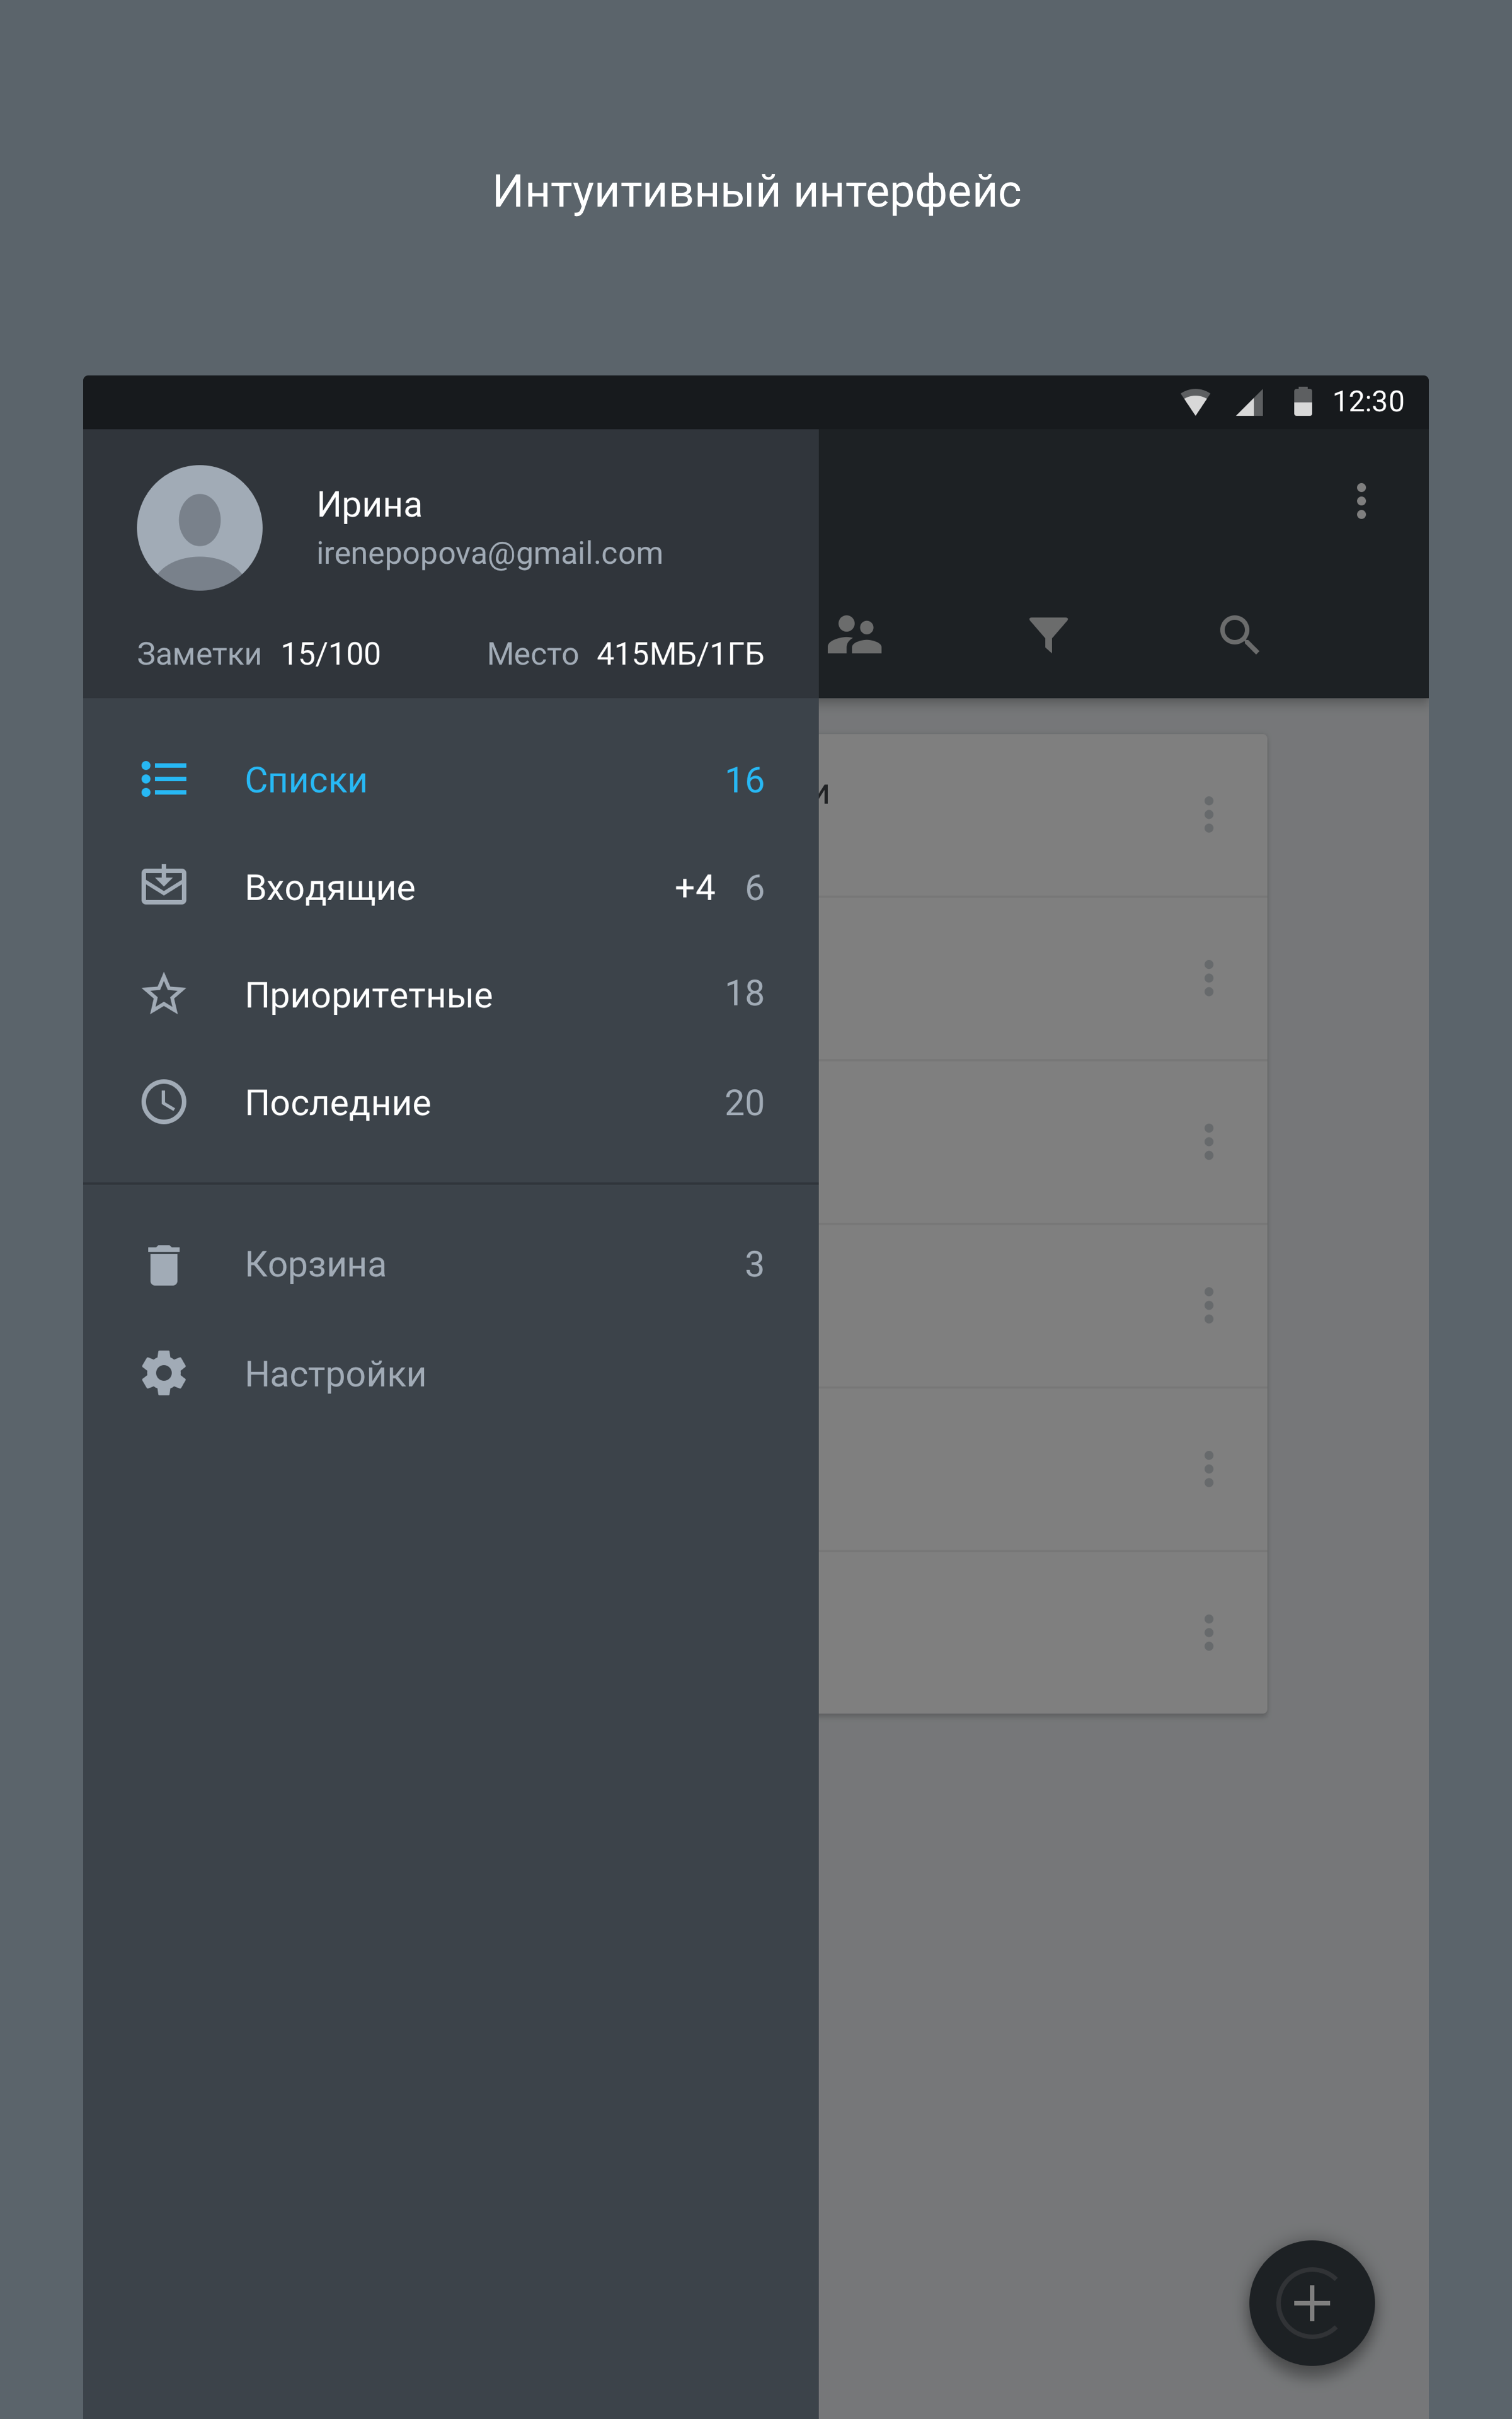Open the third list card's options menu
Viewport: 1512px width, 2419px height.
[1209, 1141]
